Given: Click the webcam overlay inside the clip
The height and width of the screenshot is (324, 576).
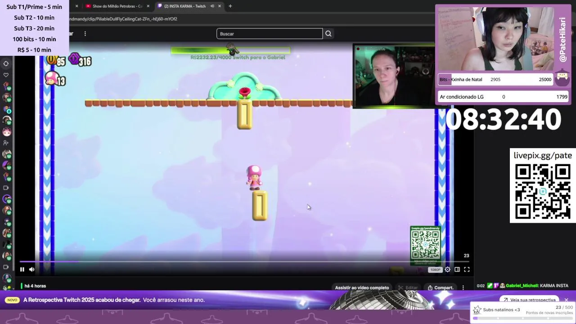Looking at the screenshot, I should coord(394,76).
